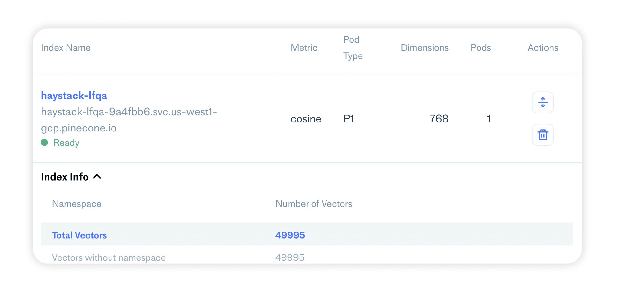
Task: Click the Dimensions column header
Action: (x=425, y=48)
